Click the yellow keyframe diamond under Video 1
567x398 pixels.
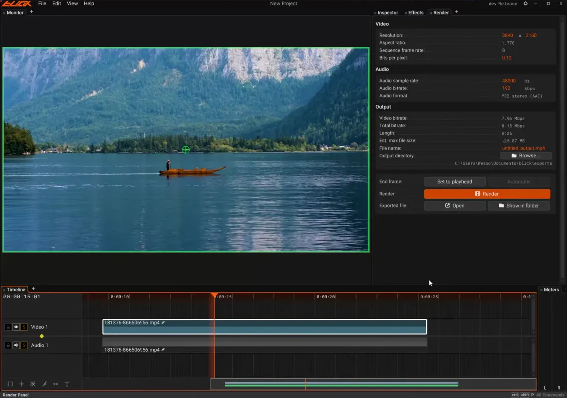click(42, 336)
